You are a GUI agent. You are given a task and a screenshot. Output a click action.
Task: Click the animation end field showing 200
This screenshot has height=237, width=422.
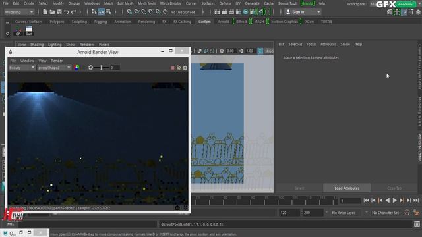[x=313, y=213]
